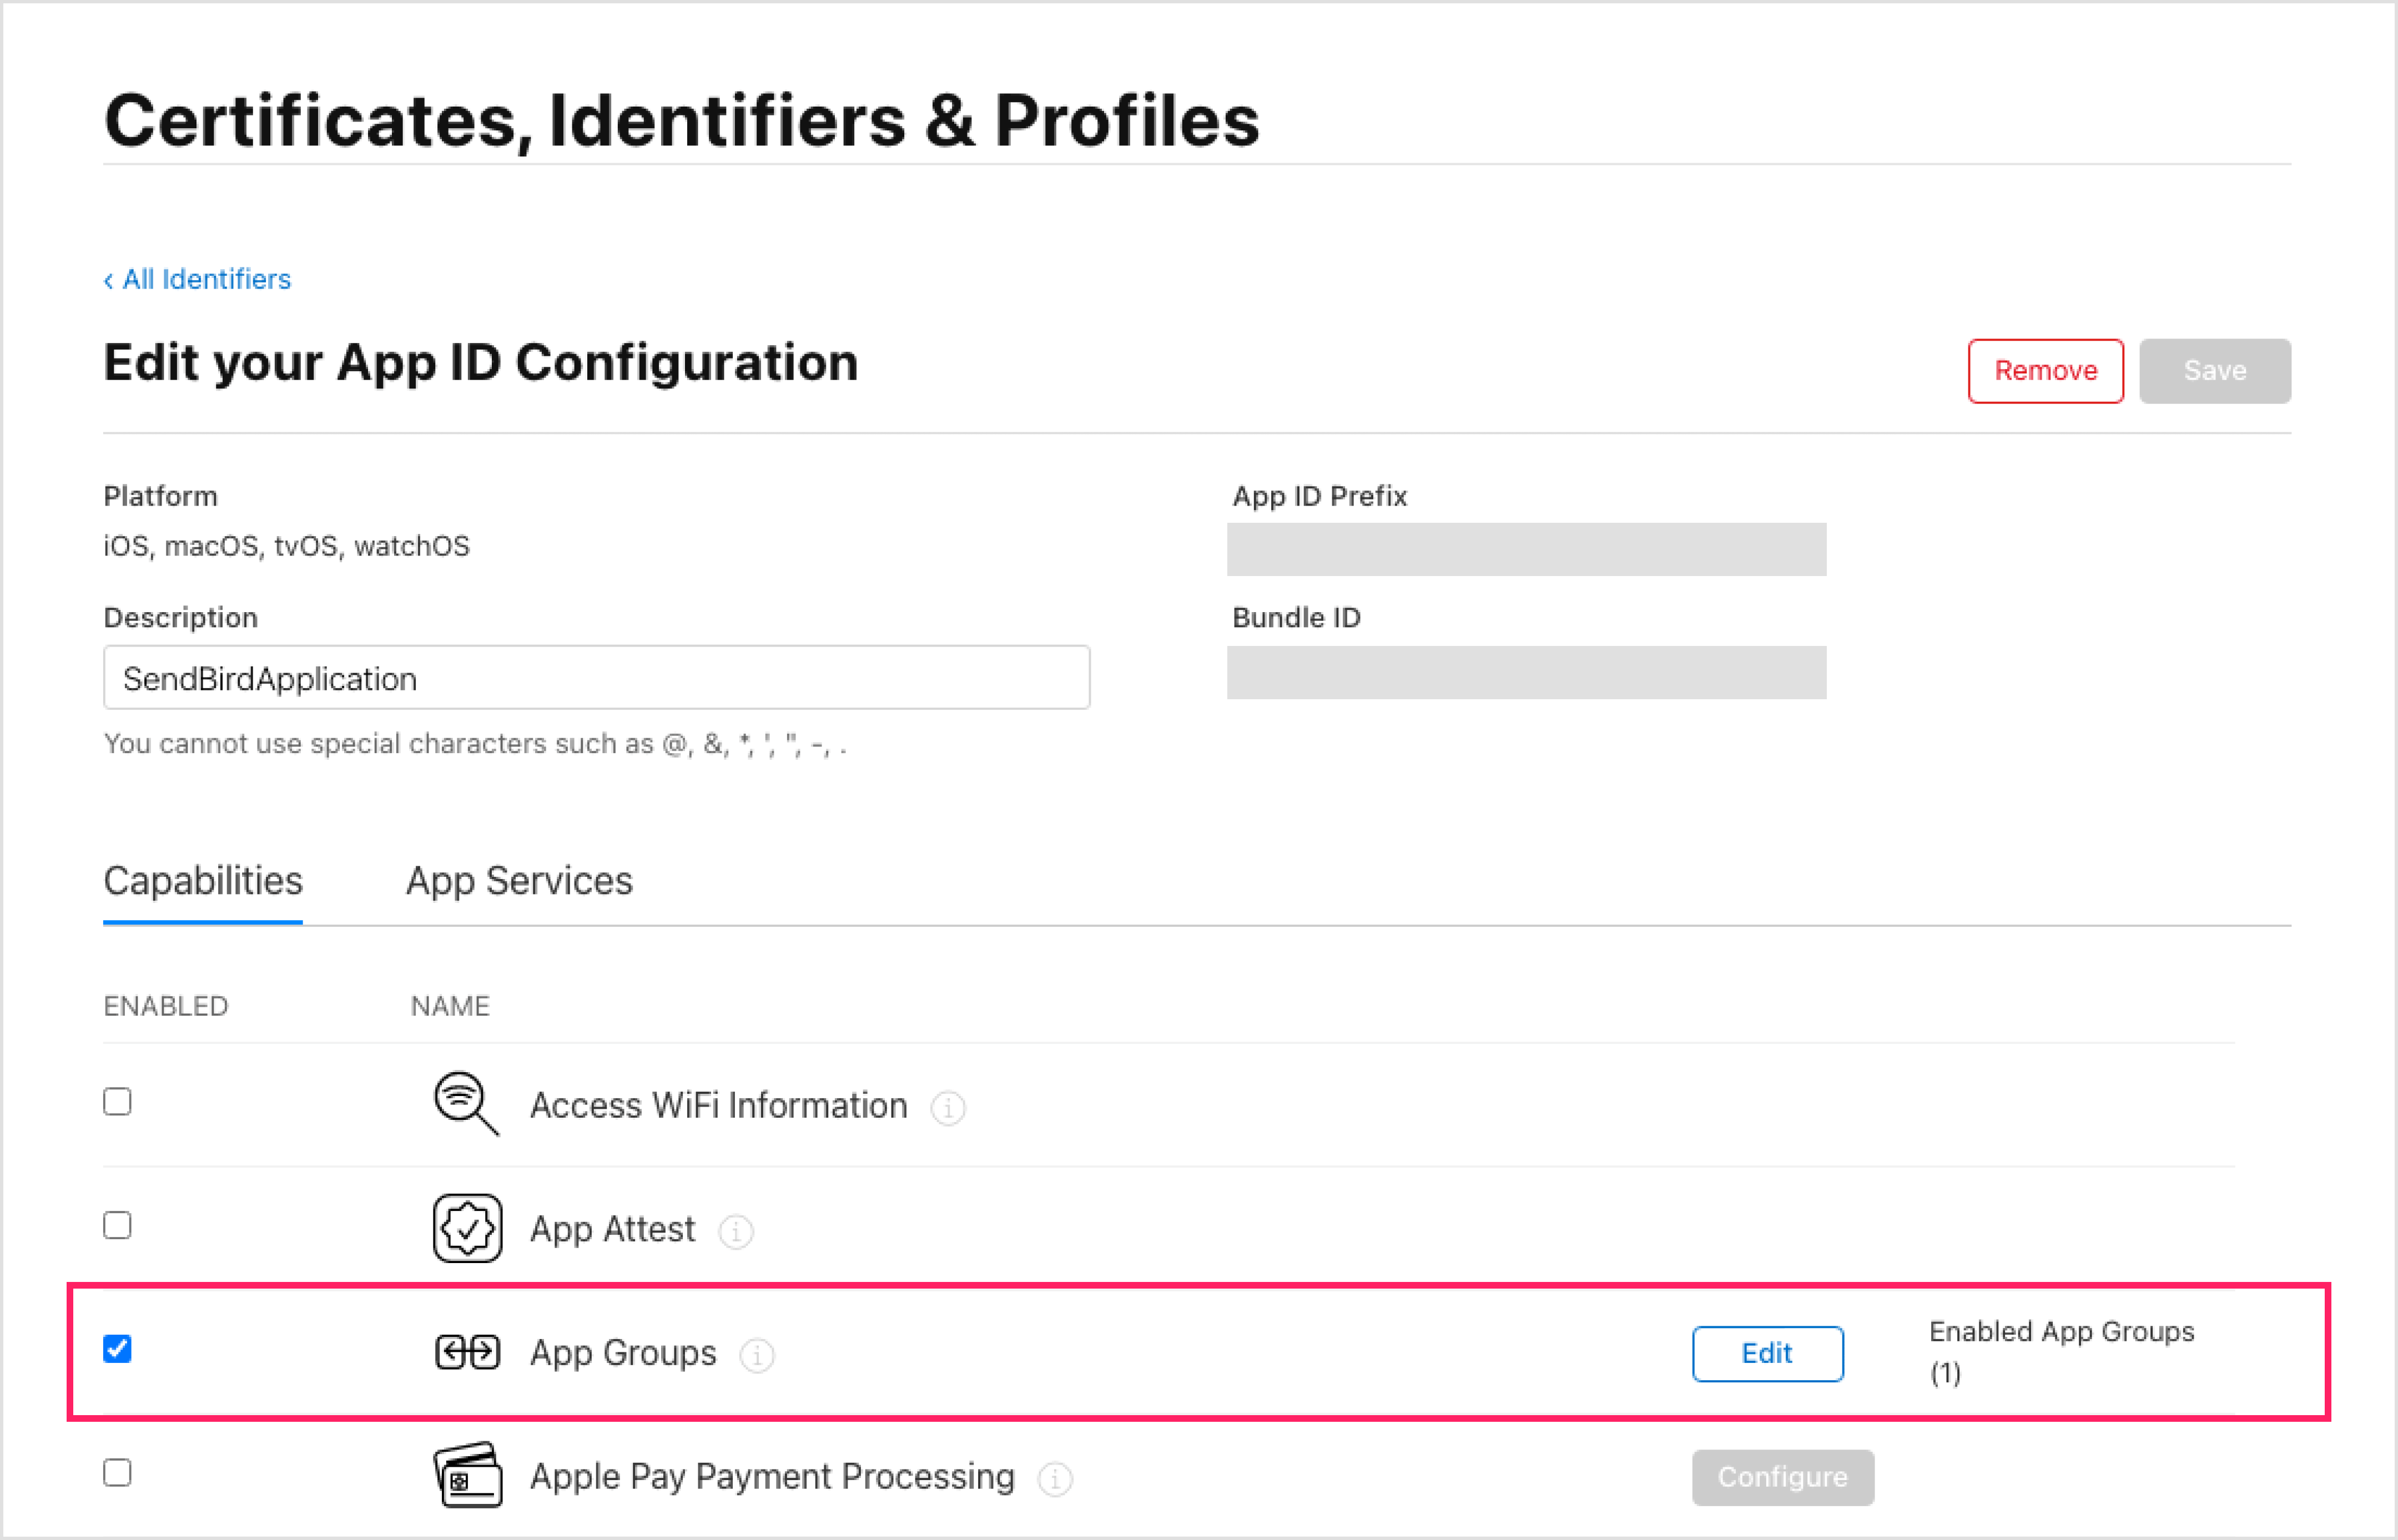Viewport: 2398px width, 1540px height.
Task: Click the 'Access WiFi Information' capability name
Action: (718, 1105)
